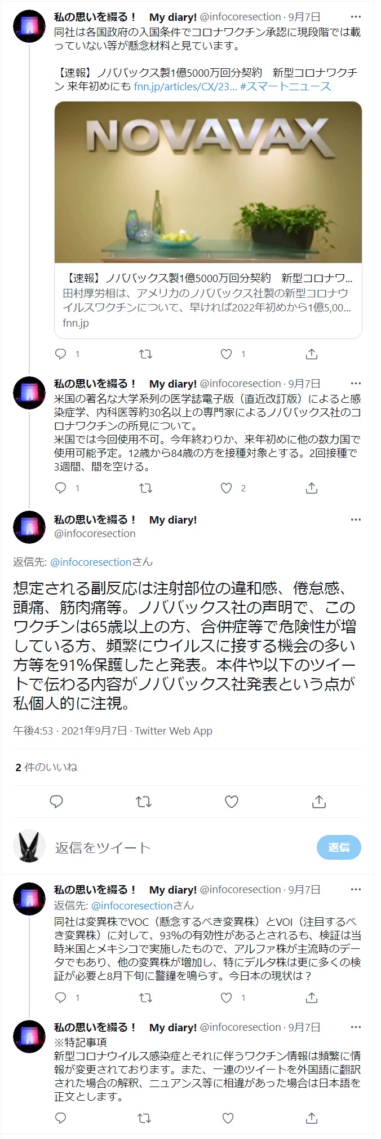Like the main tweet with the heart icon
381x1139 pixels.
pyautogui.click(x=232, y=801)
